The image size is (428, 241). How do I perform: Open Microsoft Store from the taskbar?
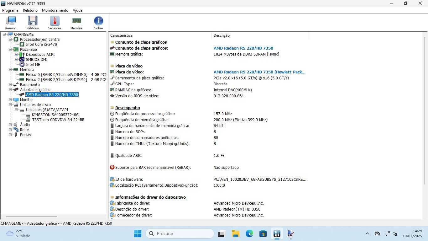(263, 233)
